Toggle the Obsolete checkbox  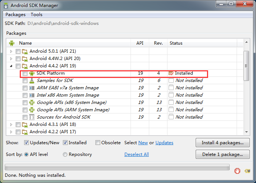[x=98, y=143]
